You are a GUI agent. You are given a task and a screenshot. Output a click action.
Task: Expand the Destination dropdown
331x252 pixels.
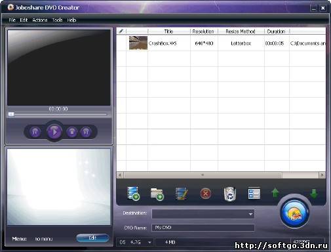pos(251,214)
